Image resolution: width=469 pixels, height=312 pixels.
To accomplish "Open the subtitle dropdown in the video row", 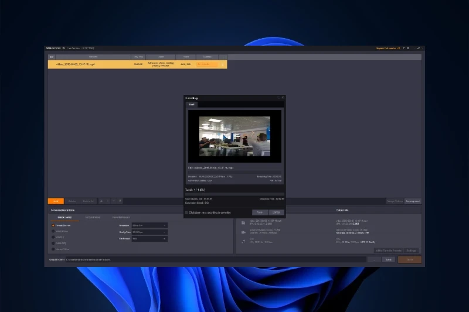I will [207, 64].
